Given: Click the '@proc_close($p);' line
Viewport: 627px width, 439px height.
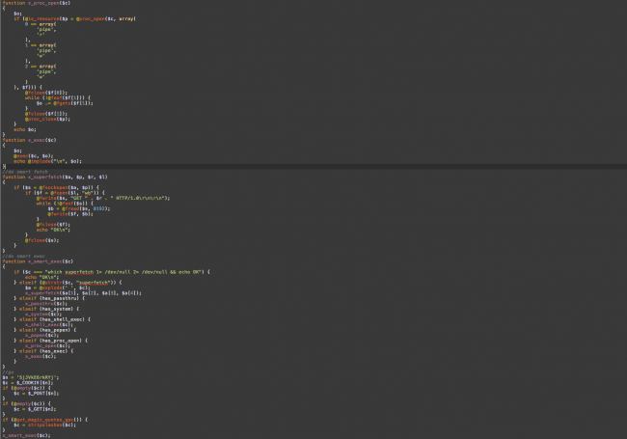Looking at the screenshot, I should (x=47, y=119).
